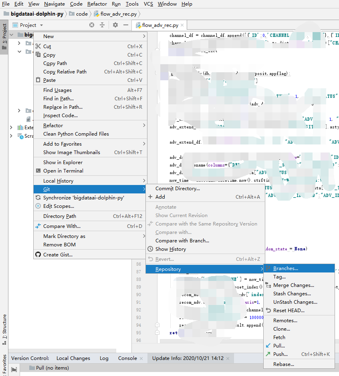Open the Project panel settings gear icon

pyautogui.click(x=115, y=25)
